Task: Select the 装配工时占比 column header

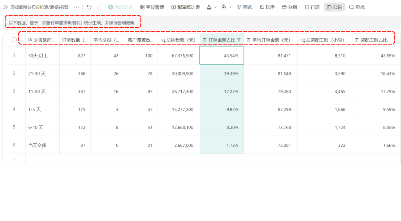Action: (x=376, y=40)
